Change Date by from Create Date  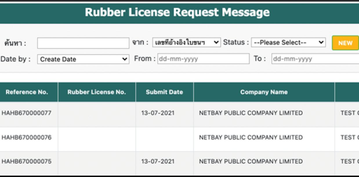83,59
